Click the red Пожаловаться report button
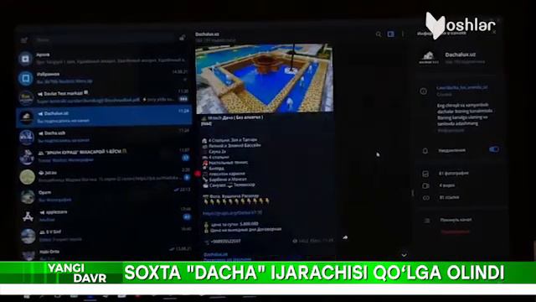Screen dimensions: 536x302 pos(455,232)
